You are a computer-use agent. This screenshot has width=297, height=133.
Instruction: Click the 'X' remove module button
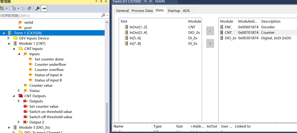pyautogui.click(x=210, y=43)
